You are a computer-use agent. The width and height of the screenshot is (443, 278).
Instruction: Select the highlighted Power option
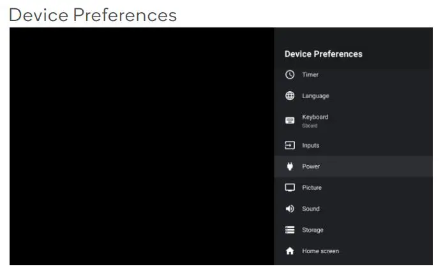(311, 166)
